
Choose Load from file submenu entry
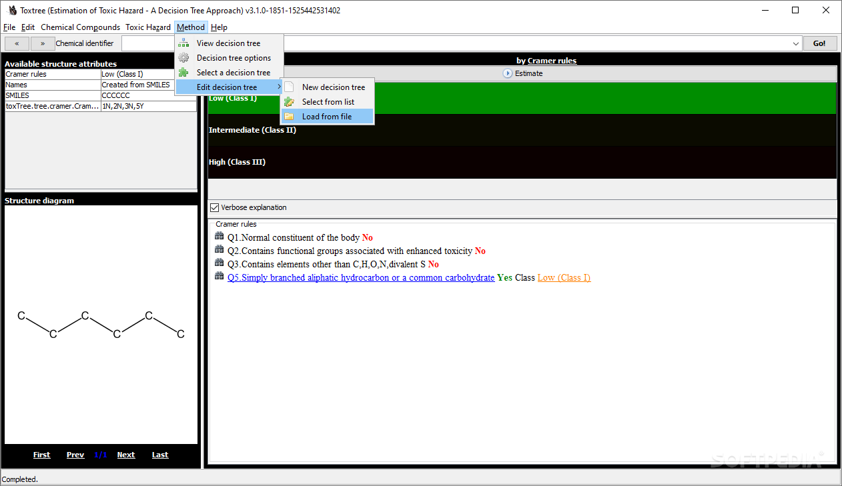(327, 117)
